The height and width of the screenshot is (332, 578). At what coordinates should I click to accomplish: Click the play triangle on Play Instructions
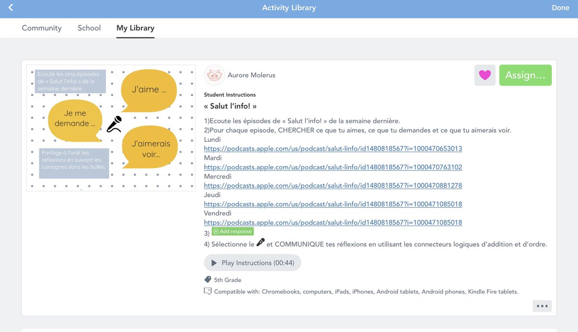coord(214,263)
